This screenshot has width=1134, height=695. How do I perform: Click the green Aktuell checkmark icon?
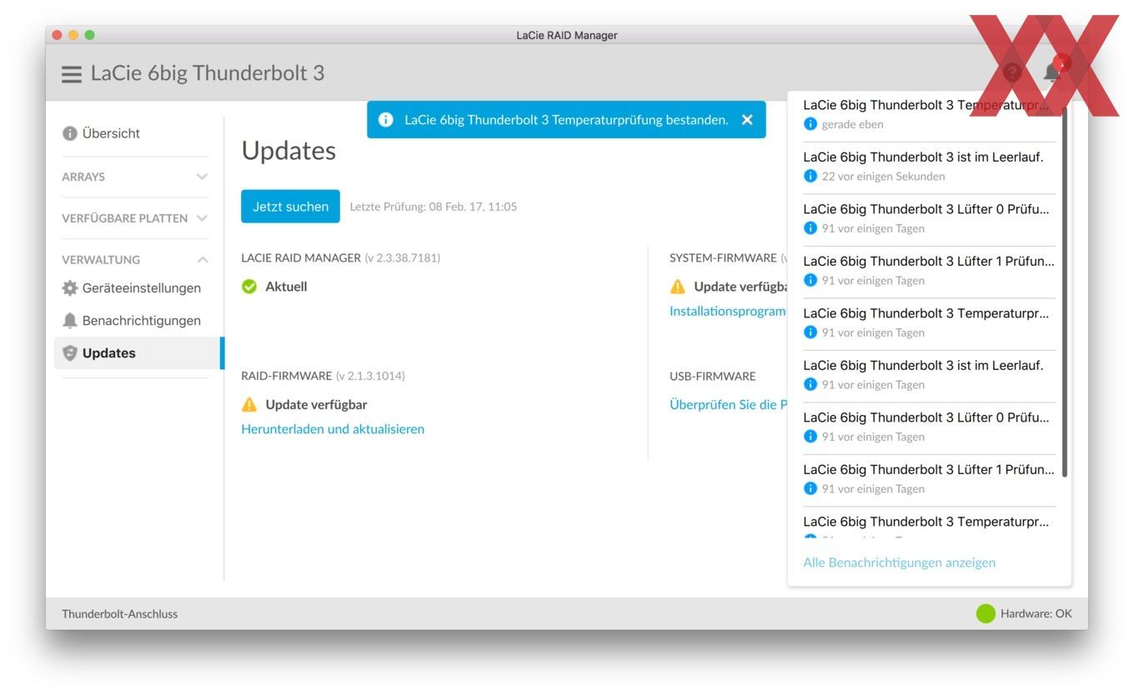pyautogui.click(x=248, y=287)
